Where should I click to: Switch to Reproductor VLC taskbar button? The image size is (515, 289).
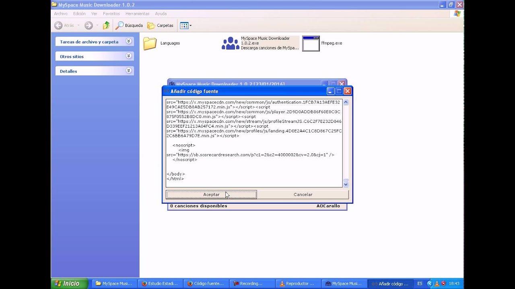[x=297, y=283]
